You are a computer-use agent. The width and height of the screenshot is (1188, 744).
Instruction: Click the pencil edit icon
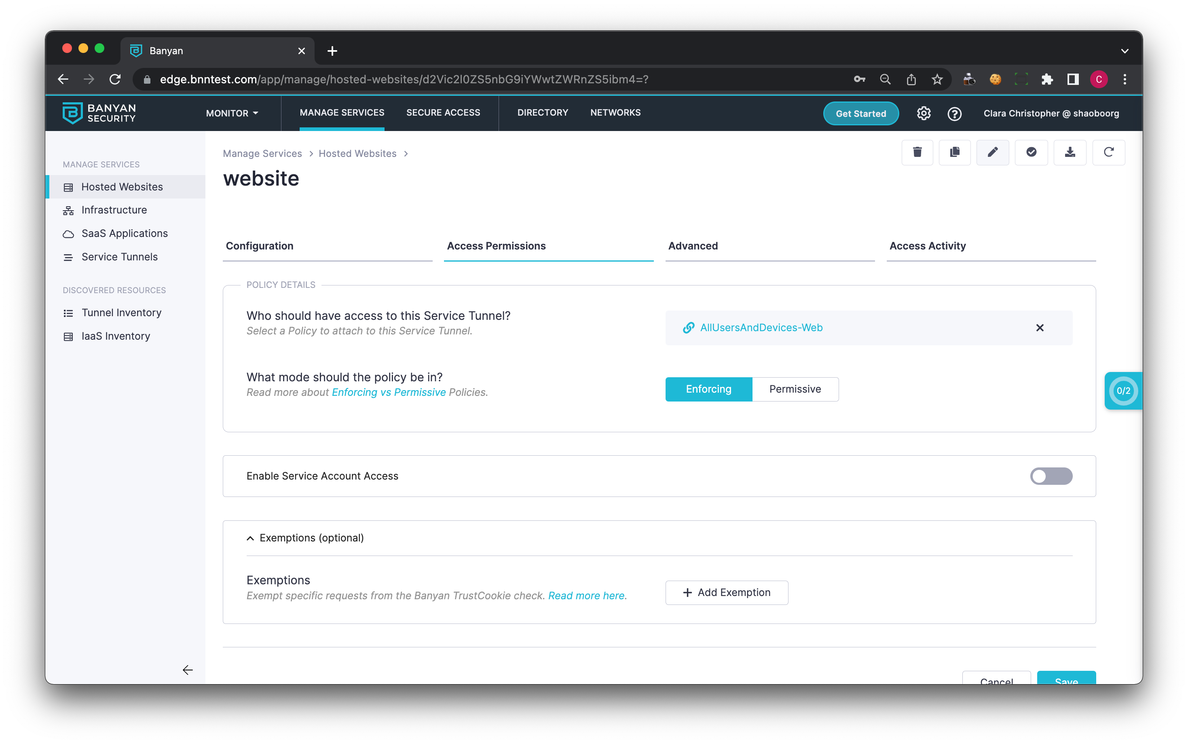coord(992,152)
